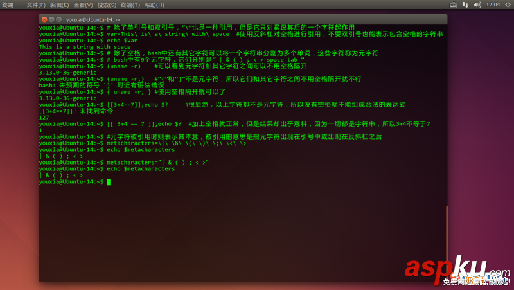Open the sound volume indicator
The width and height of the screenshot is (514, 290).
tap(477, 5)
